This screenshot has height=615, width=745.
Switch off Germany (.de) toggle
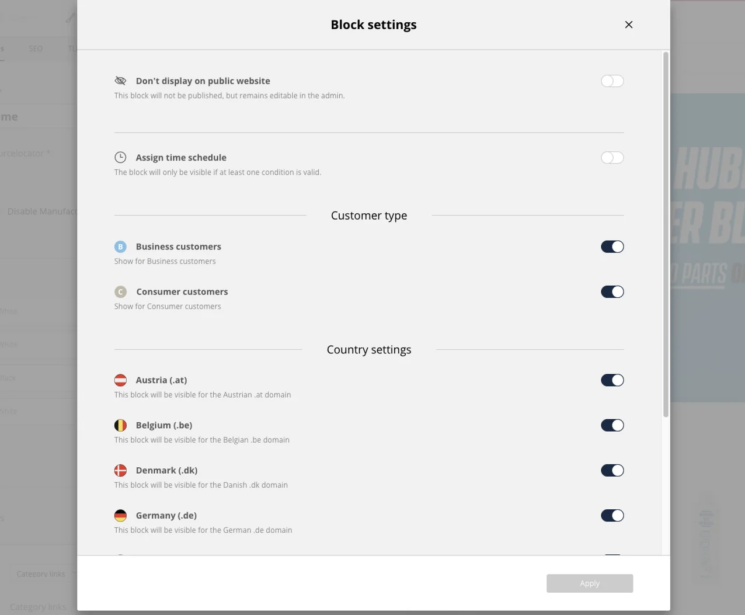pos(612,515)
